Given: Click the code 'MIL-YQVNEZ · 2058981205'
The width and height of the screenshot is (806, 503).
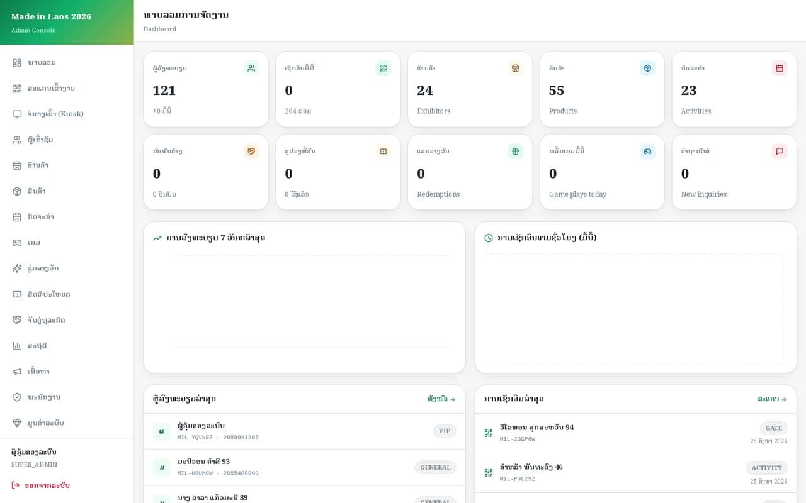Looking at the screenshot, I should coord(218,438).
